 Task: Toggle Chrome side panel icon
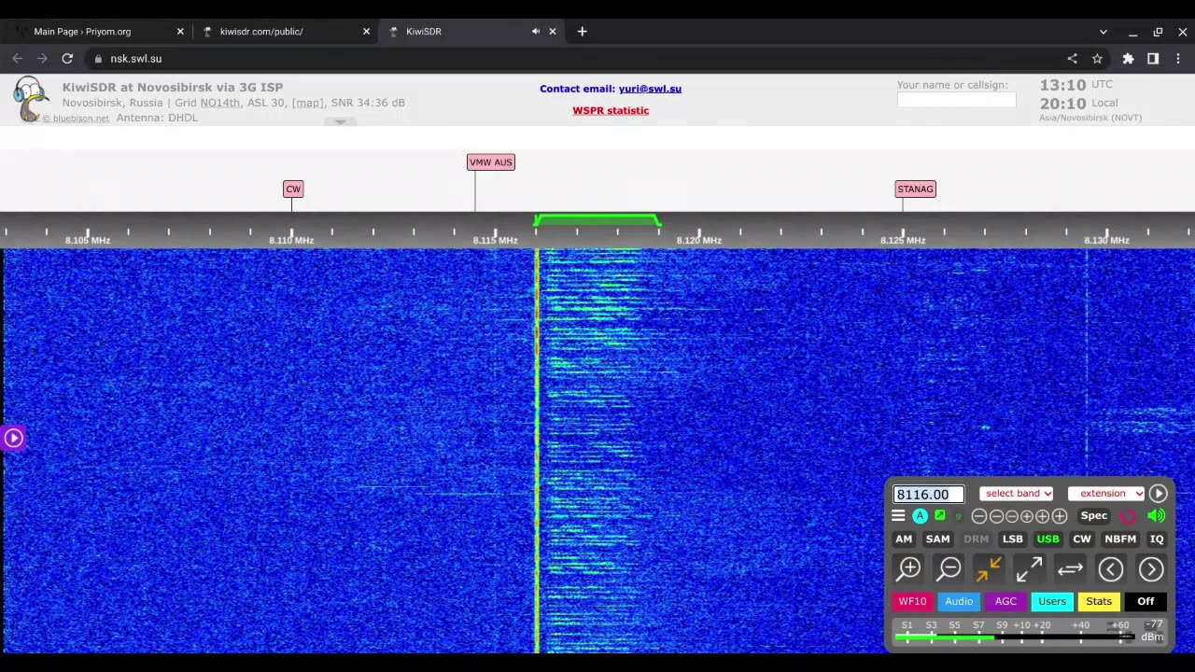1153,58
